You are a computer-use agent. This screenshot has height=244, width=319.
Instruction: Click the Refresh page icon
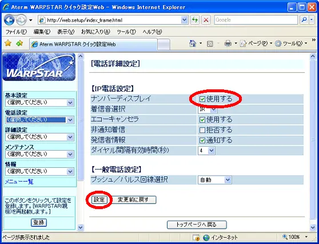click(195, 20)
